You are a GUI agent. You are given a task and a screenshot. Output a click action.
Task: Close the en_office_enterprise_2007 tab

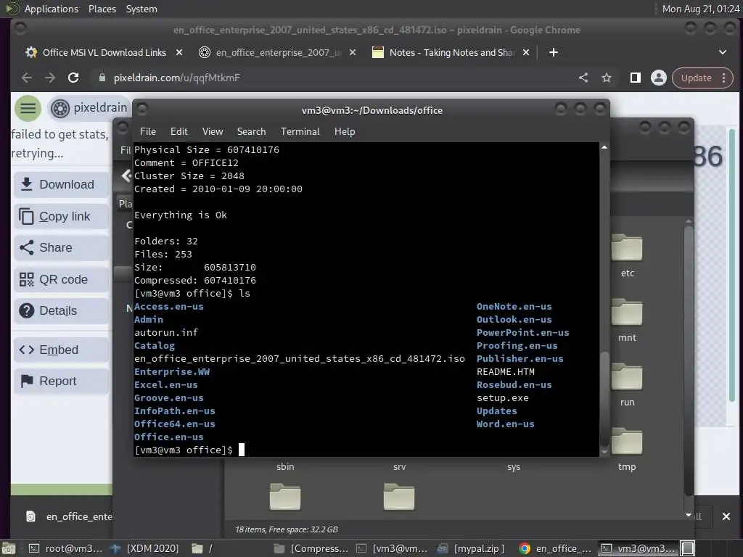tap(353, 52)
